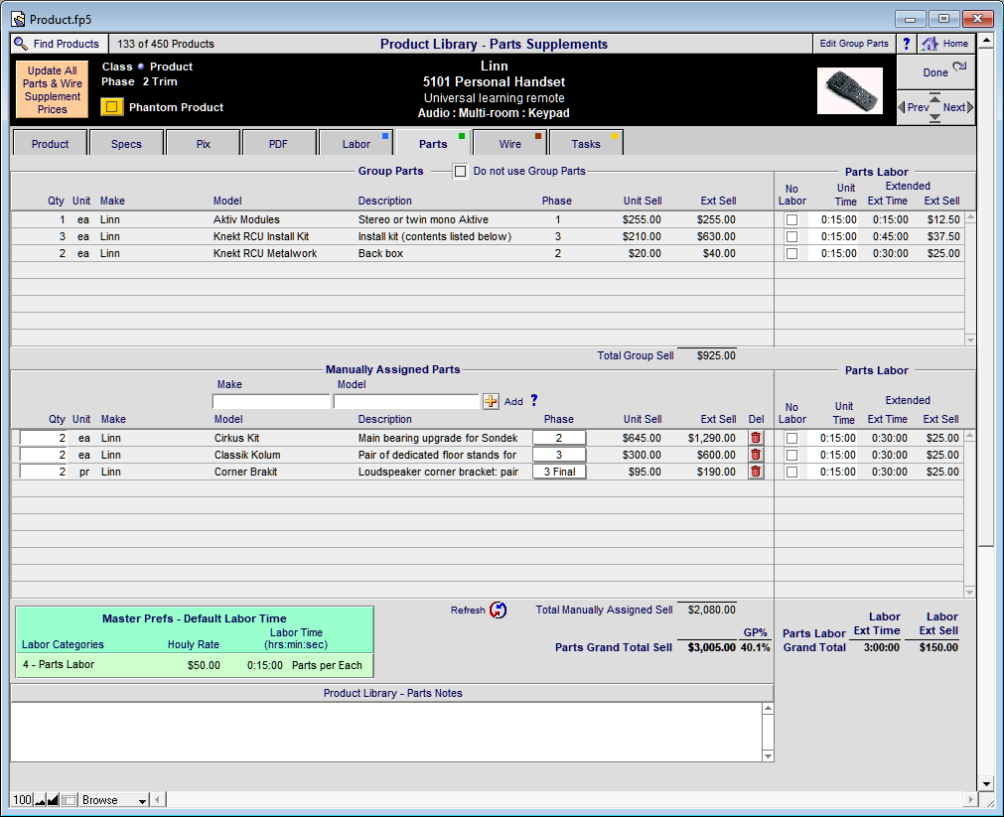Image resolution: width=1004 pixels, height=817 pixels.
Task: Click the Parts Grand Total Sell $3,005.00 value
Action: pos(711,647)
